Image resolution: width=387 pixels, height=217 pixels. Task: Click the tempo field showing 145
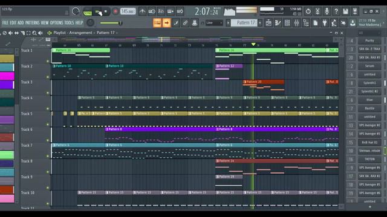tap(128, 11)
